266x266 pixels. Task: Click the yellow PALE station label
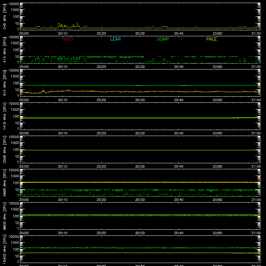pos(211,39)
